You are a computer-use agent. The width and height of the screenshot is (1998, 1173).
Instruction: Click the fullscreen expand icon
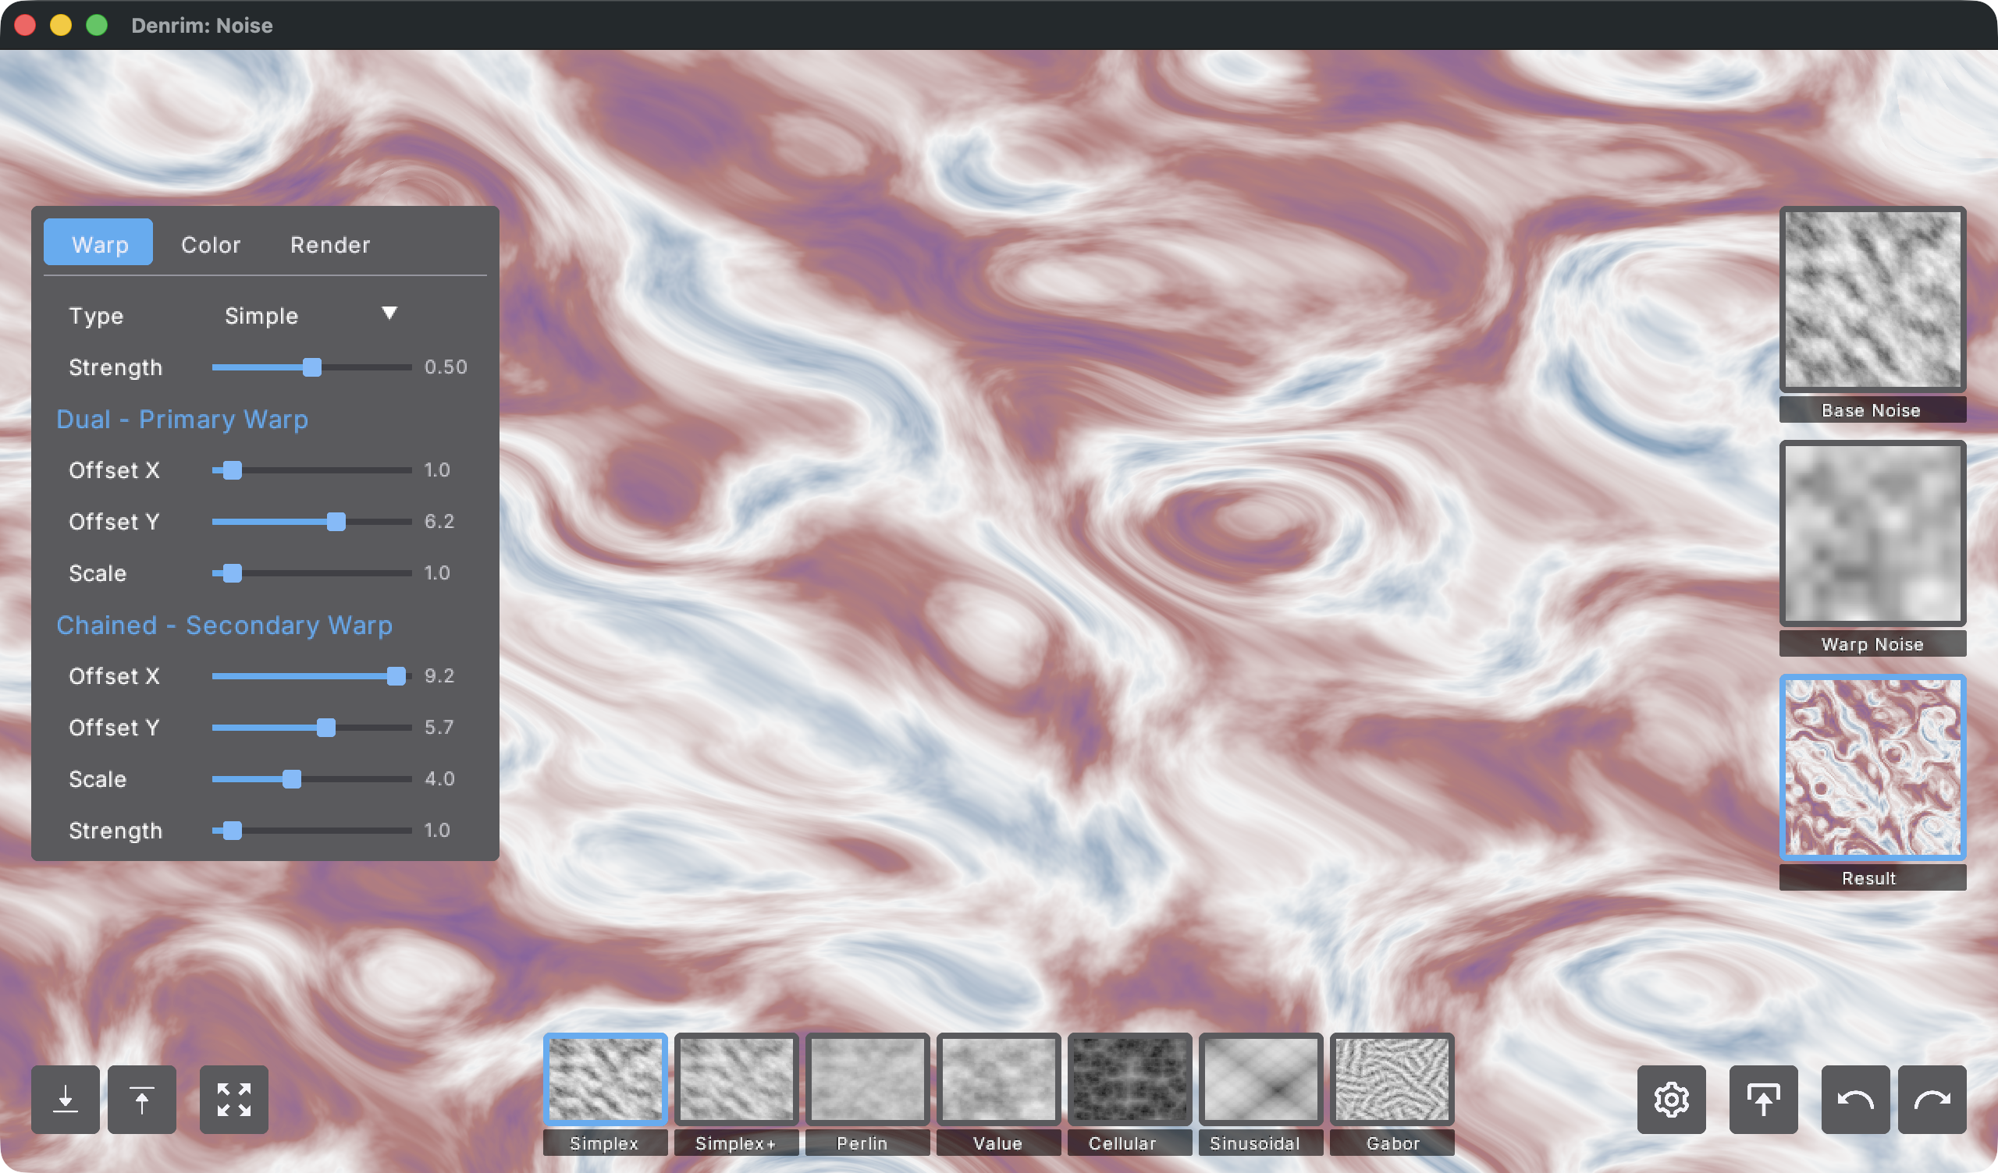233,1098
